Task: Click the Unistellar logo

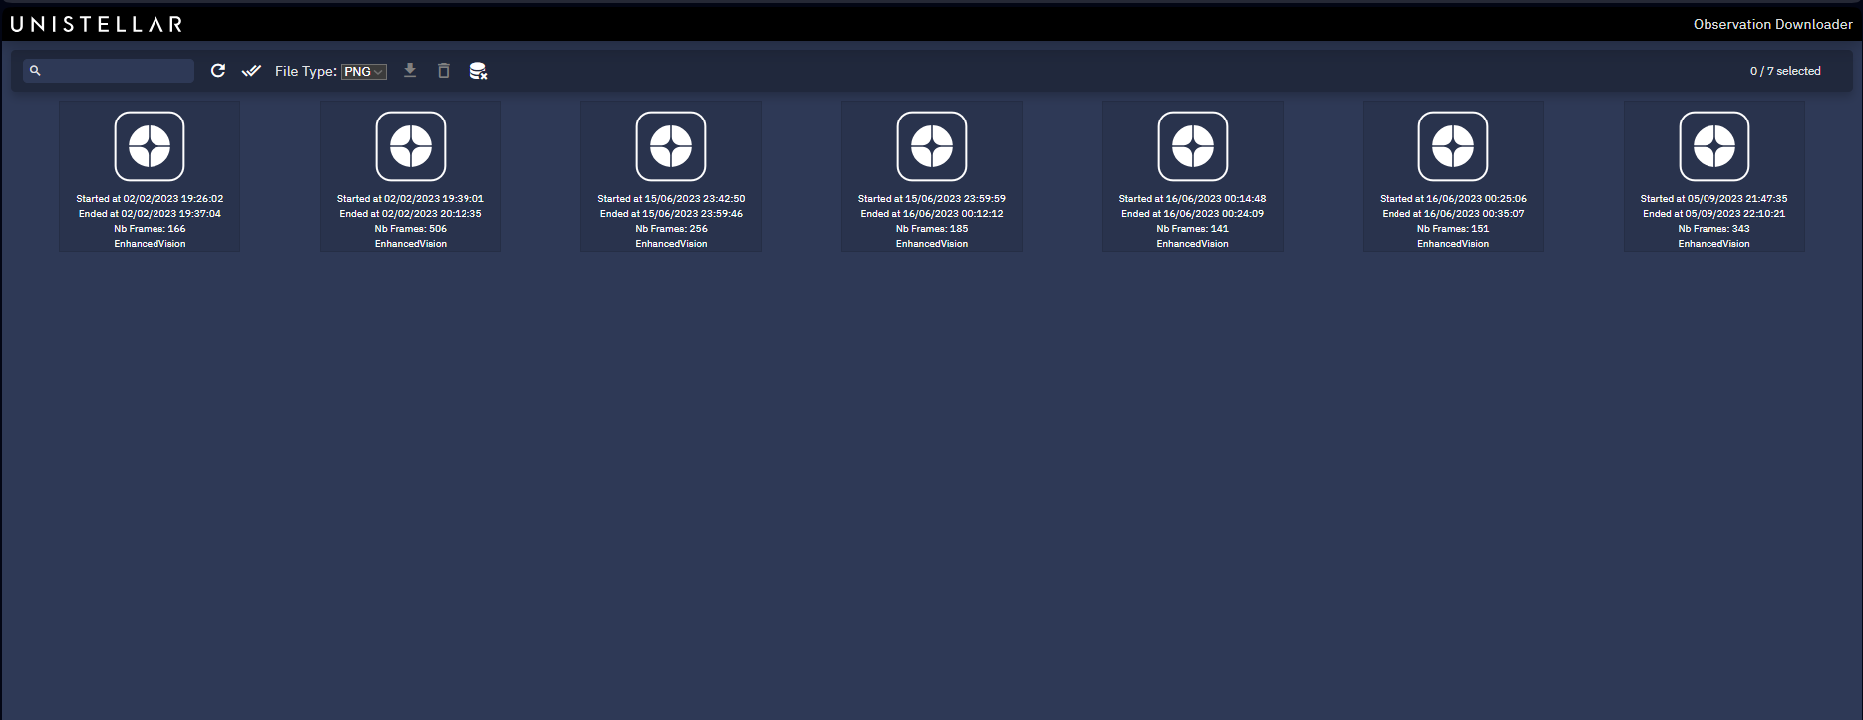Action: (x=97, y=24)
